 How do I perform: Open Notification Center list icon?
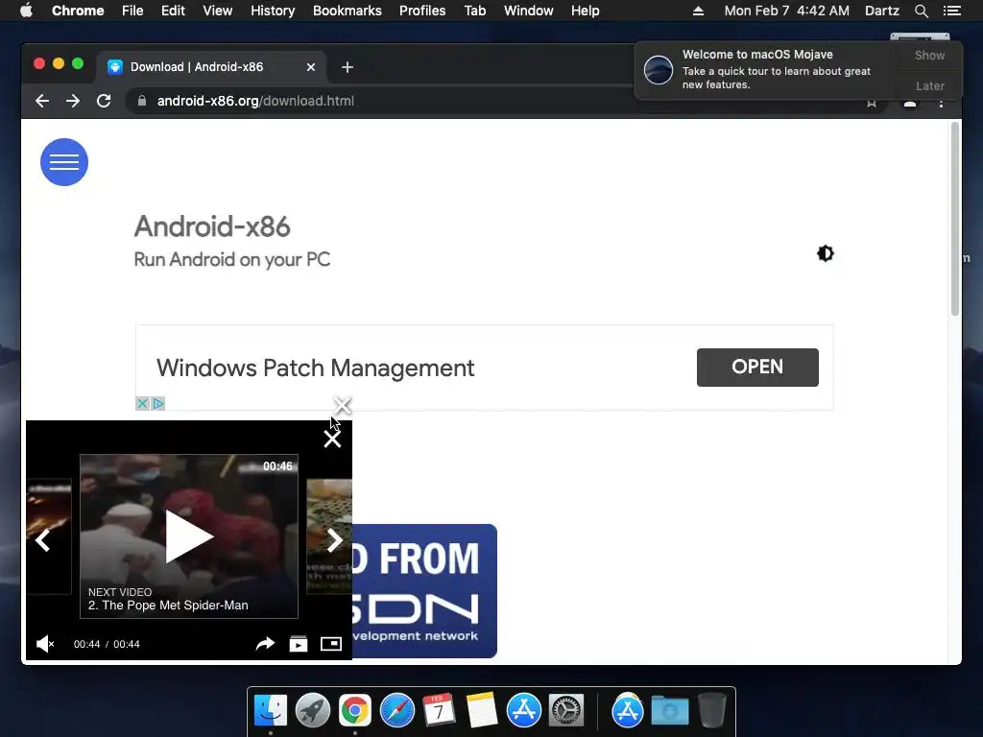point(951,11)
